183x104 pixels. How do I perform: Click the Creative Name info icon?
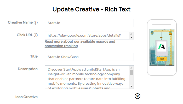coord(36,22)
